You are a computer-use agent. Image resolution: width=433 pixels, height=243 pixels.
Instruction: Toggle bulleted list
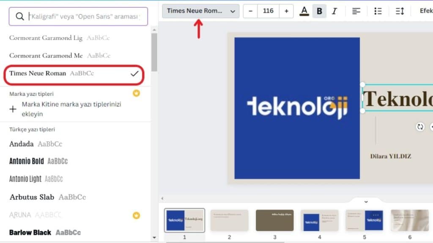[378, 11]
